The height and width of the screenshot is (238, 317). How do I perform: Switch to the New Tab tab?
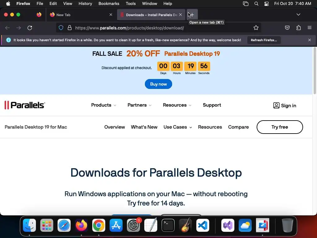tap(81, 15)
